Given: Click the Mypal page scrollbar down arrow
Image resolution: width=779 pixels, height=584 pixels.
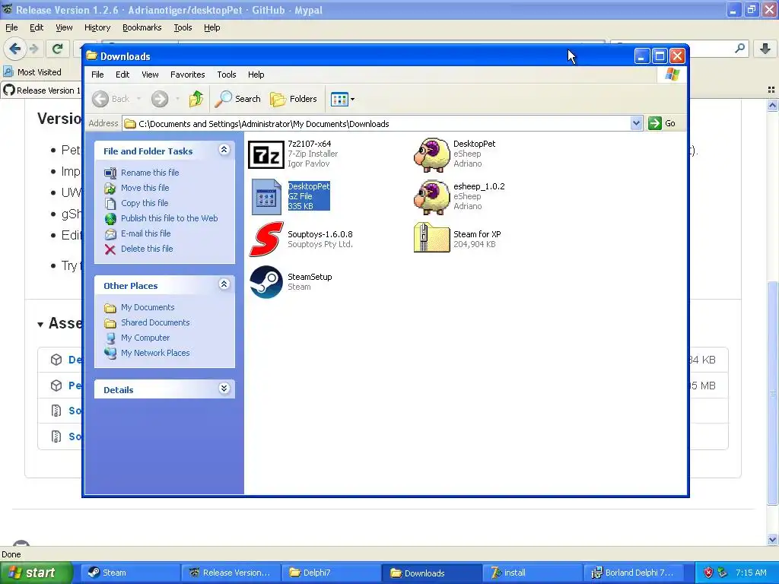Looking at the screenshot, I should 772,539.
